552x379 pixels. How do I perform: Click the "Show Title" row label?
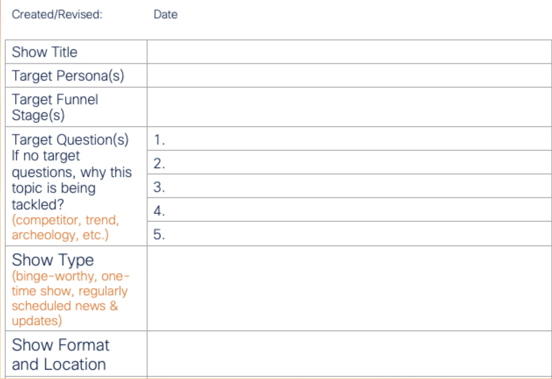tap(45, 52)
